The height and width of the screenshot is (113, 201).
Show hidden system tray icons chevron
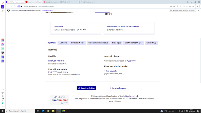point(177,111)
